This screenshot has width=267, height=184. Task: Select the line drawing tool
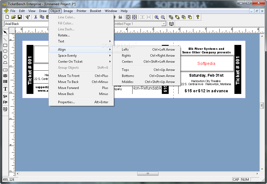(x=5, y=39)
